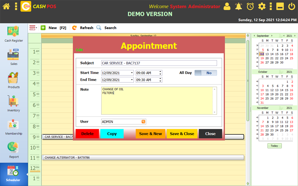Click the 1 AM time slot label

[x=36, y=52]
